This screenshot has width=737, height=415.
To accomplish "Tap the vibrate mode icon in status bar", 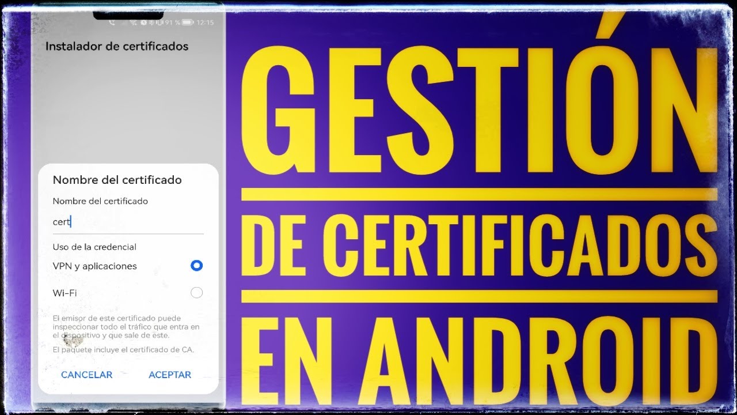I will point(159,22).
